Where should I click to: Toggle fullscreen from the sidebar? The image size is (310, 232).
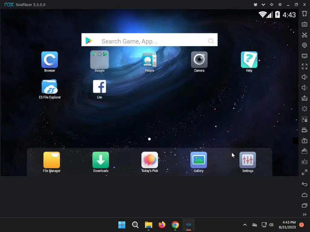coord(305,66)
